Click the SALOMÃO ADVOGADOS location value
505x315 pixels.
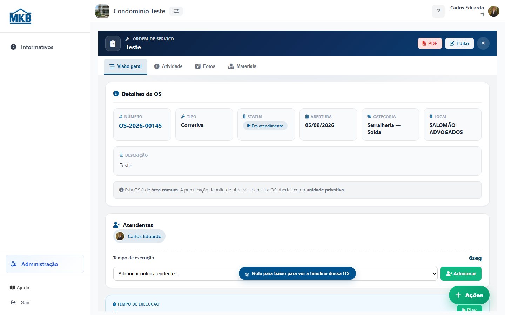pyautogui.click(x=446, y=129)
